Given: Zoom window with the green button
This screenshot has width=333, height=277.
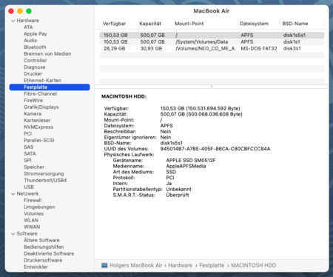Looking at the screenshot, I should pos(29,11).
